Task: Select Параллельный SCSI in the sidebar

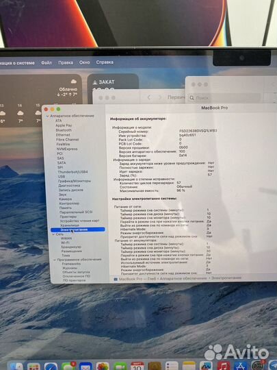Action: click(x=76, y=212)
